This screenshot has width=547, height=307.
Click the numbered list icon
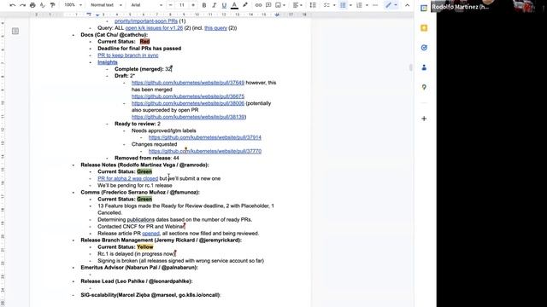click(x=359, y=5)
